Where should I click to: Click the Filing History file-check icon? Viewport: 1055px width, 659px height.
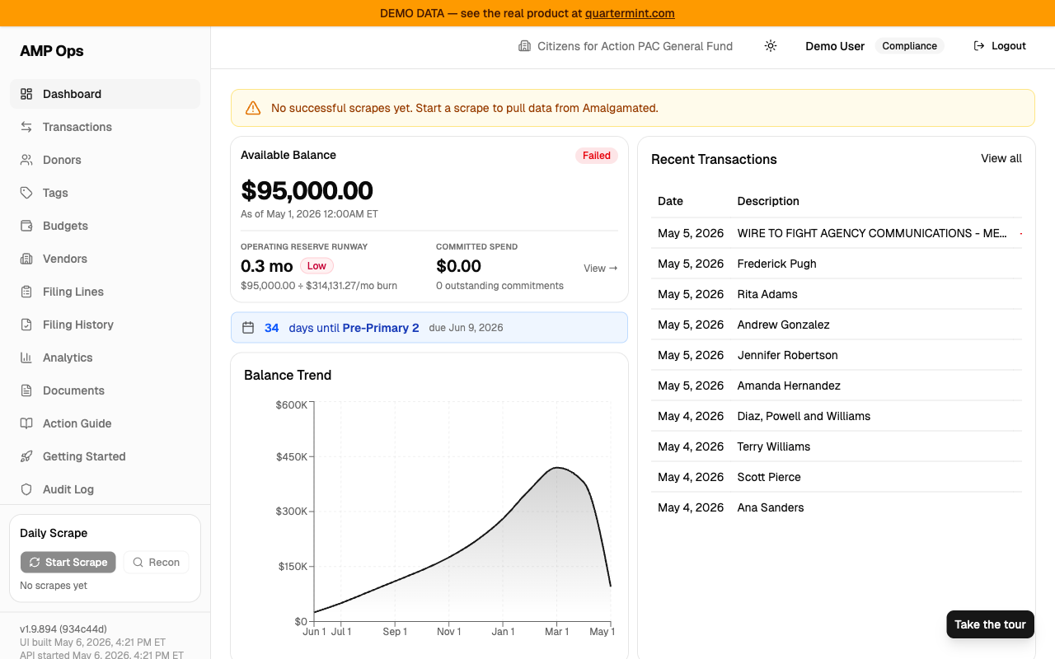tap(26, 325)
